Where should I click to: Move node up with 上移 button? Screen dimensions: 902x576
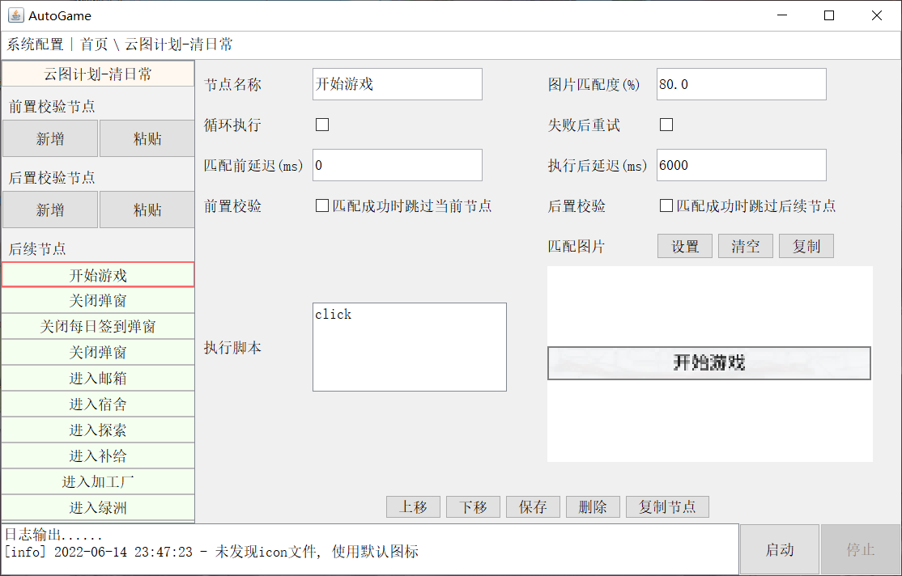[x=413, y=507]
